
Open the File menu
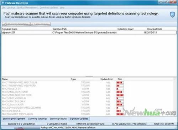tap(4, 7)
